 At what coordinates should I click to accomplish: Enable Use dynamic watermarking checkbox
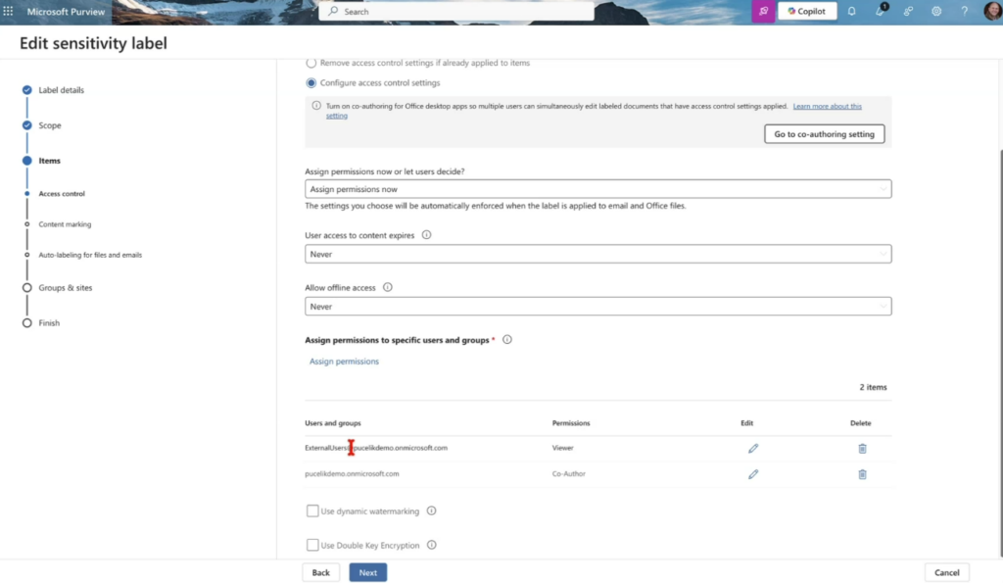coord(312,510)
